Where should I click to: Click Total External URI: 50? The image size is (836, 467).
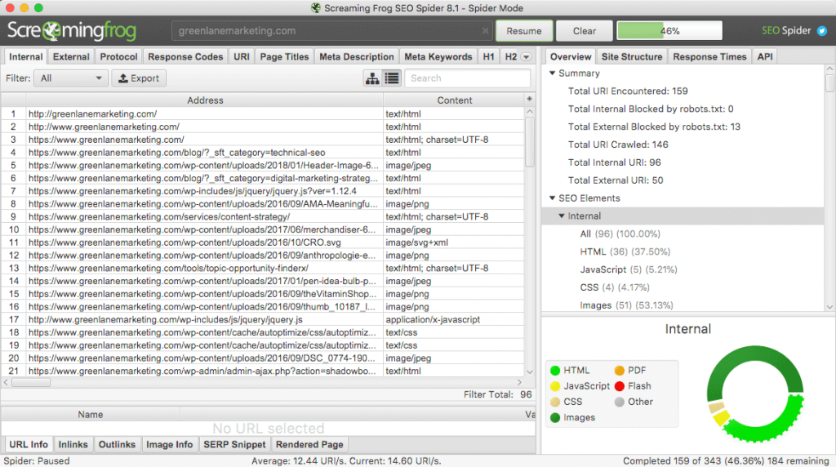click(616, 180)
